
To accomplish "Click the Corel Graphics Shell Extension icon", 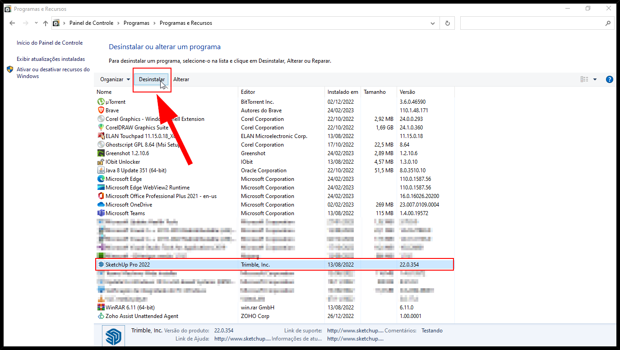I will click(101, 119).
